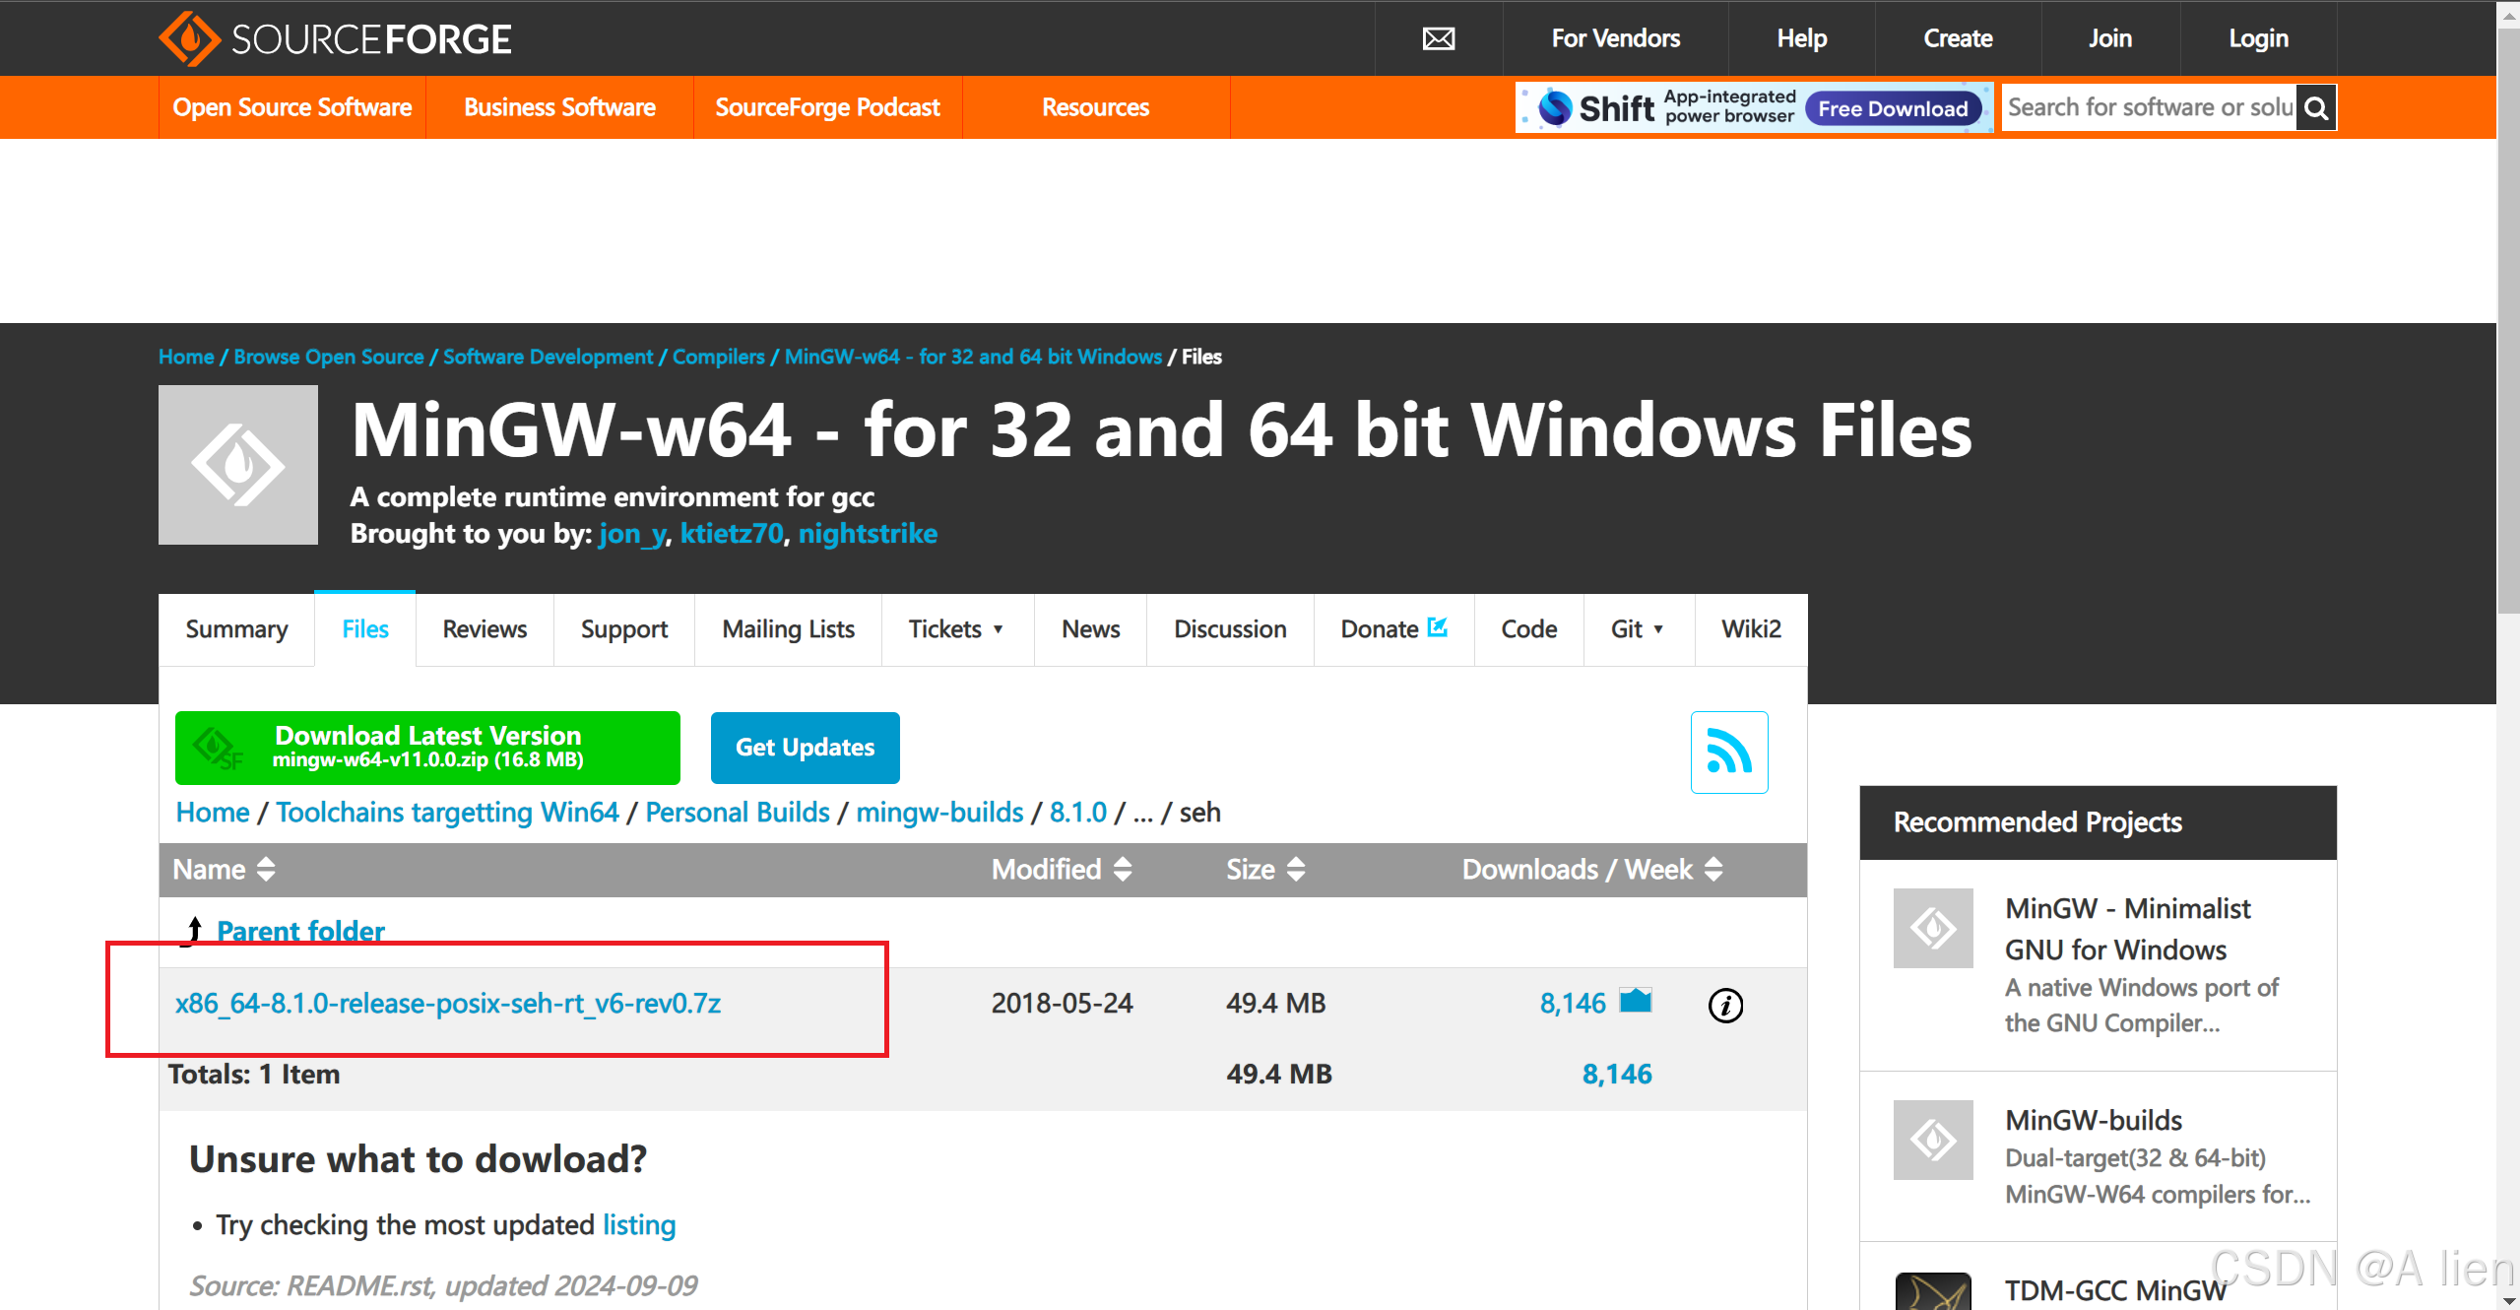Open the RSS feed icon

click(1728, 753)
